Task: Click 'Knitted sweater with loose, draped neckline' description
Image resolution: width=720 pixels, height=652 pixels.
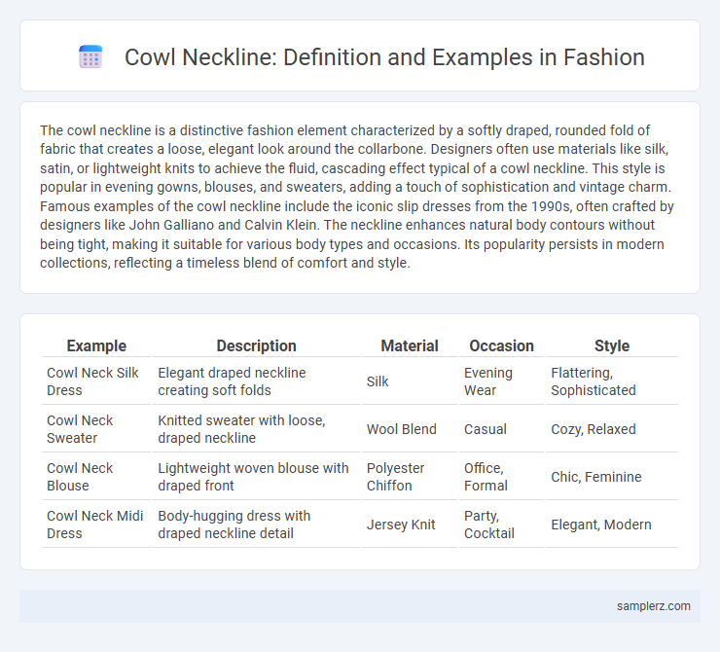Action: (256, 429)
